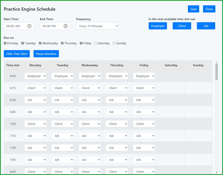Enable the Saturday checkbox
Image resolution: width=223 pixels, height=175 pixels.
pos(96,43)
